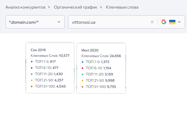
Task: Open the *.domain.com/* scope dropdown
Action: [35, 22]
